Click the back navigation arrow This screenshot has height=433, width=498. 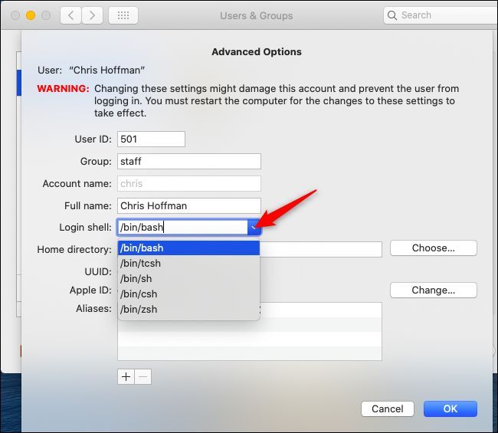click(70, 15)
